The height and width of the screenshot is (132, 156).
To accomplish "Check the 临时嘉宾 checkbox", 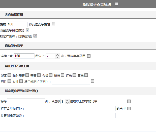I will (27, 75).
